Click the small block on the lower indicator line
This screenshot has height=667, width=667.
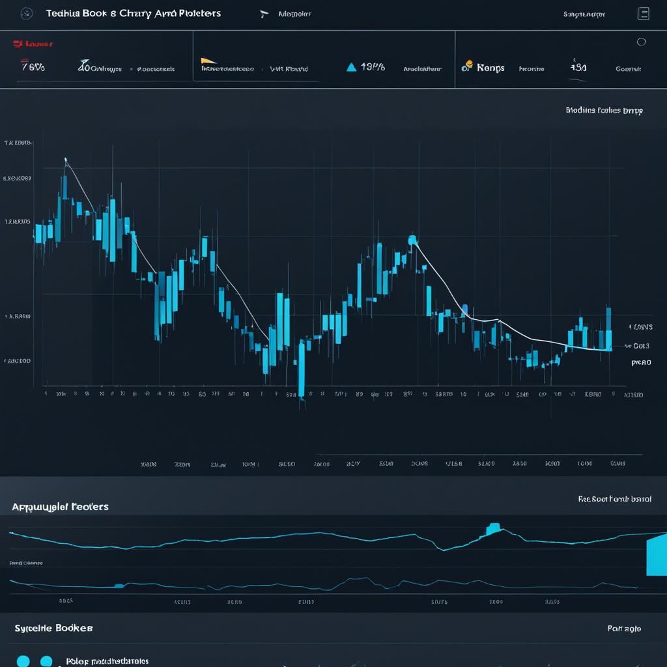[119, 586]
